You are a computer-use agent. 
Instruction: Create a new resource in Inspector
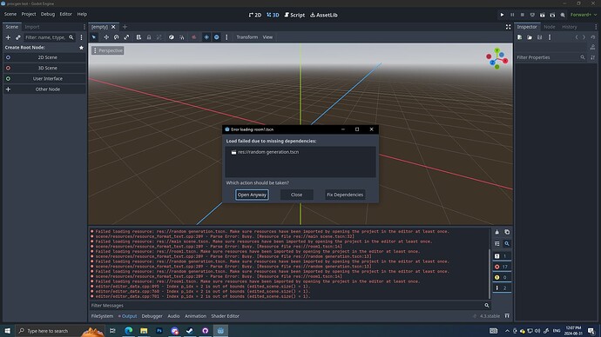(519, 37)
